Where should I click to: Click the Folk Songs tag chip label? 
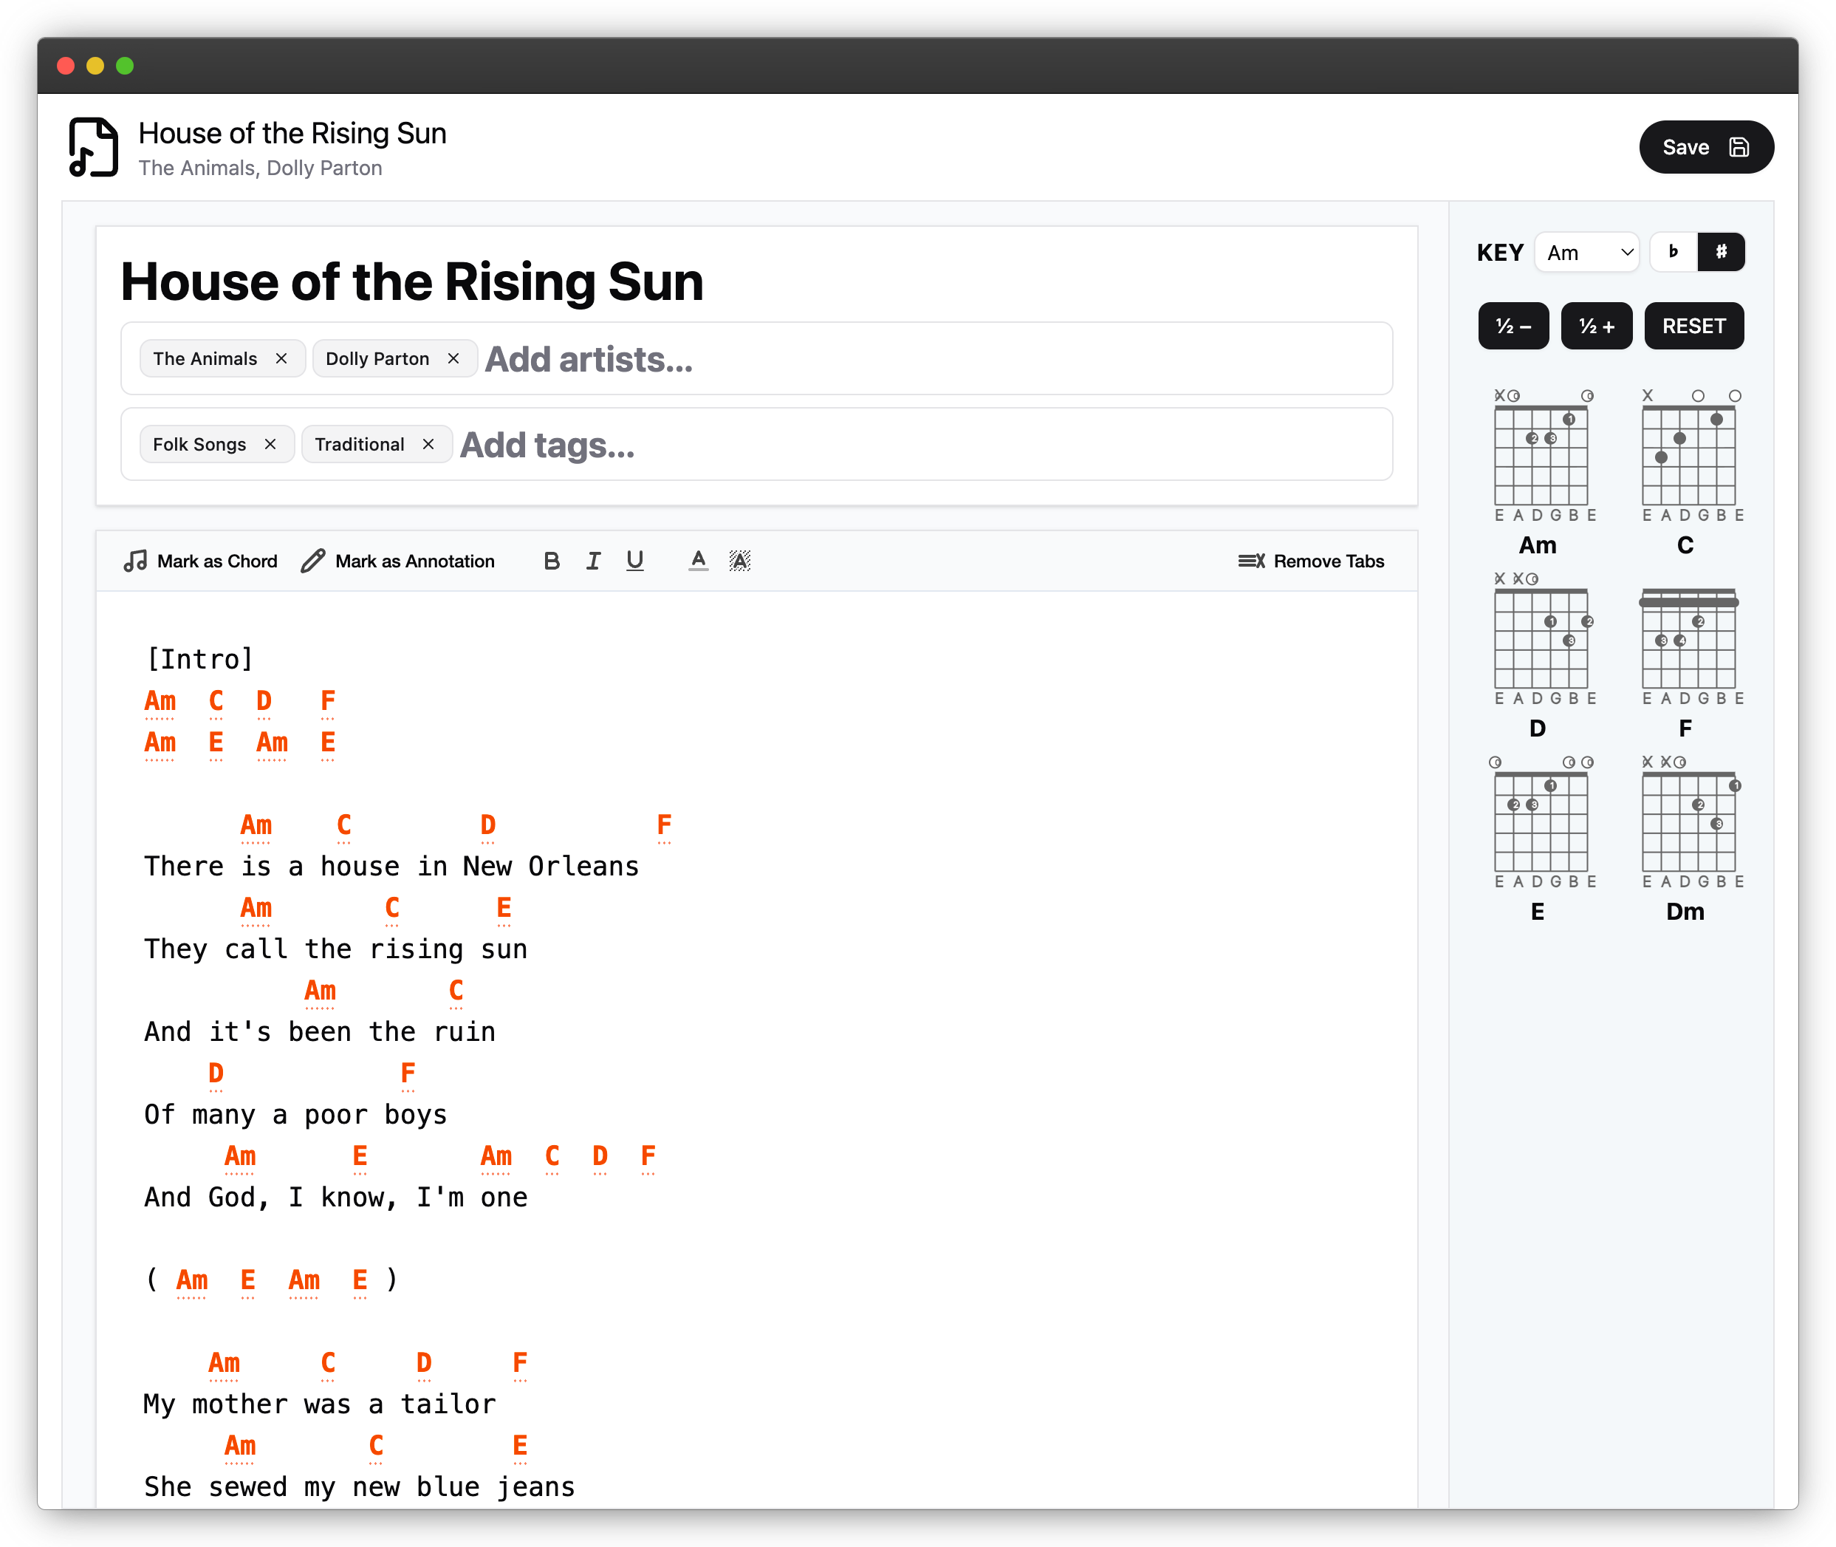pyautogui.click(x=199, y=445)
